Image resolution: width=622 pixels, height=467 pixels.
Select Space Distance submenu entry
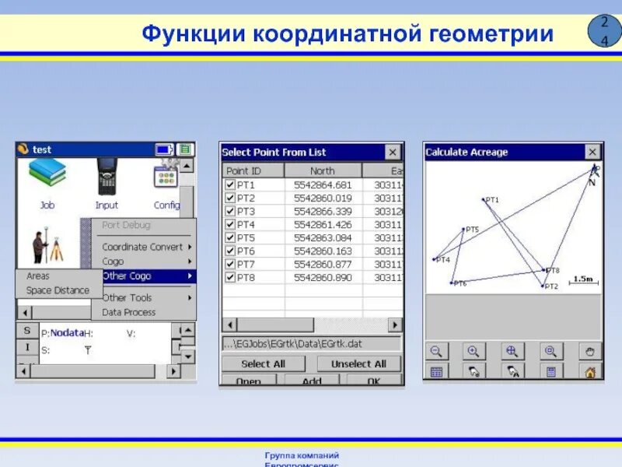pos(58,290)
